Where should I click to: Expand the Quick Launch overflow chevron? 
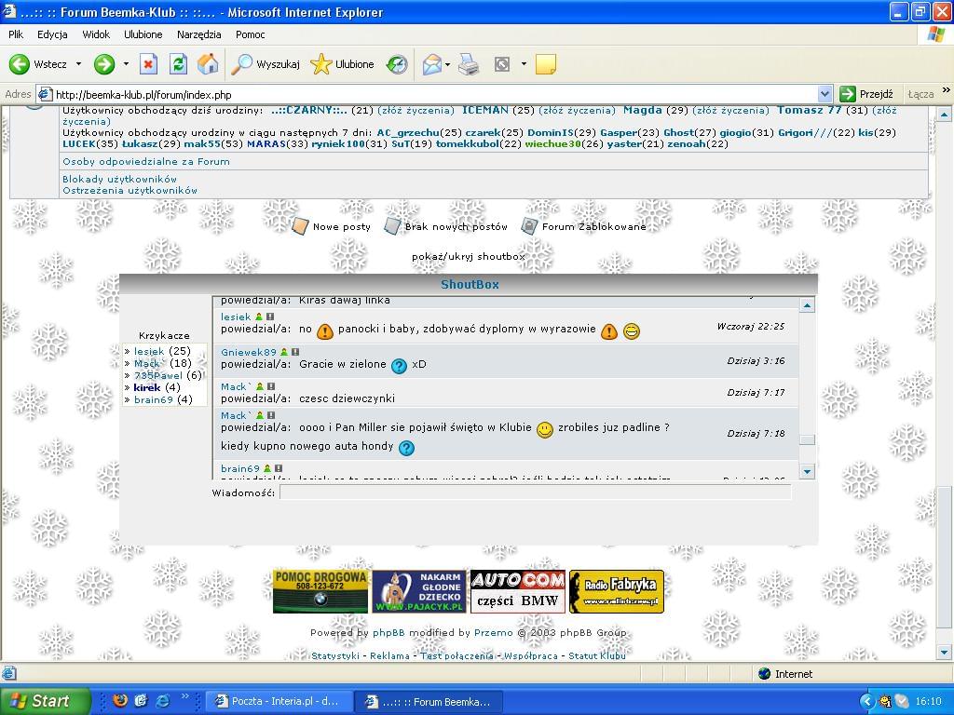point(185,696)
